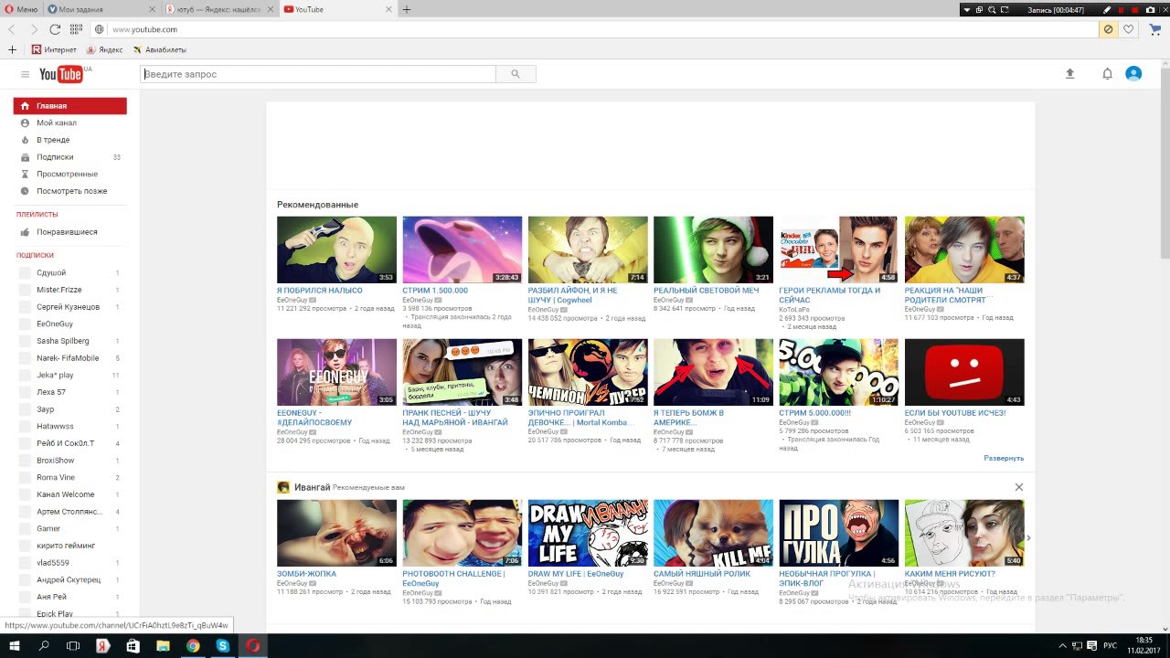Image resolution: width=1170 pixels, height=658 pixels.
Task: Open Windows Start menu
Action: click(x=14, y=645)
